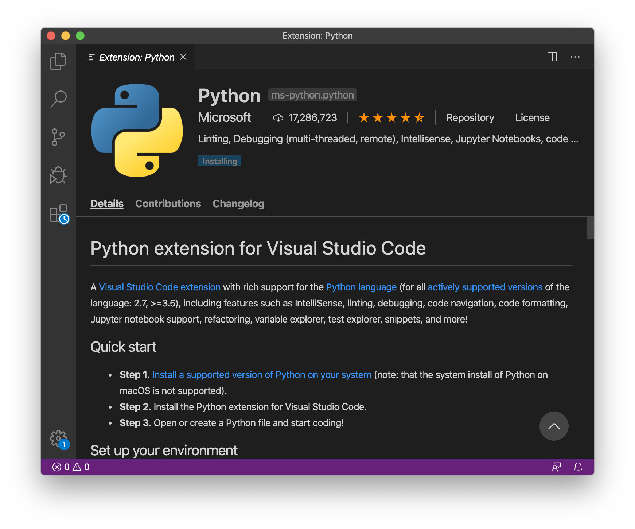Open the Python language link
635x529 pixels.
[361, 287]
